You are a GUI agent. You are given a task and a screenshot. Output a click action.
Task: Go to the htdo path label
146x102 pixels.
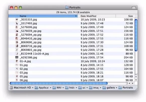[x=72, y=88]
